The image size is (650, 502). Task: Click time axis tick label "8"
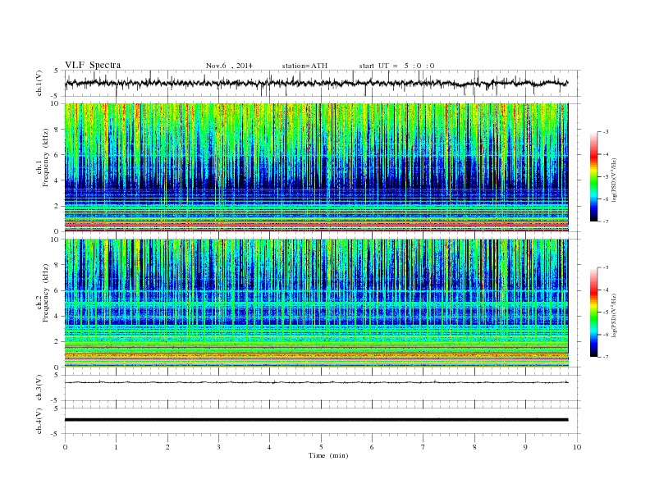click(x=474, y=447)
